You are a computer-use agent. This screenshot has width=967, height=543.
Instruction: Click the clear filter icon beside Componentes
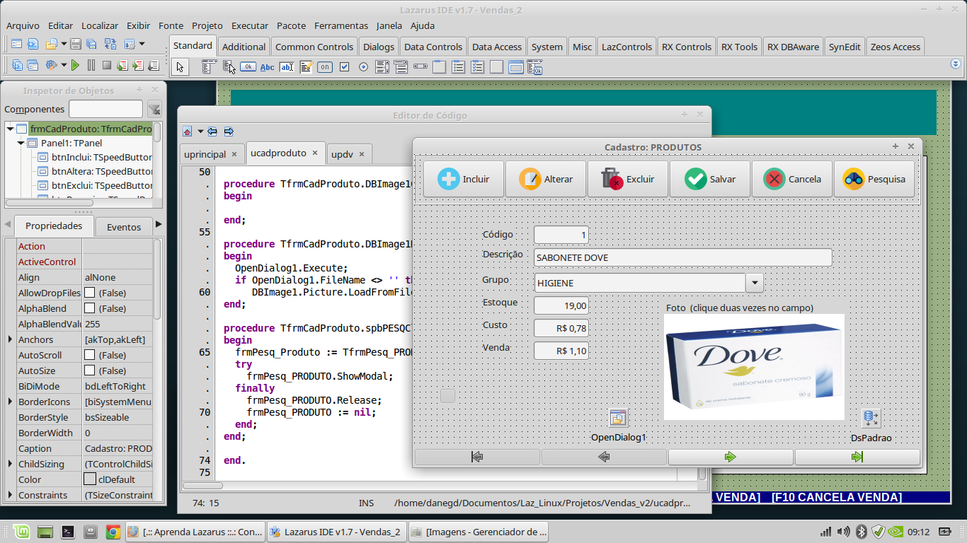[x=154, y=109]
